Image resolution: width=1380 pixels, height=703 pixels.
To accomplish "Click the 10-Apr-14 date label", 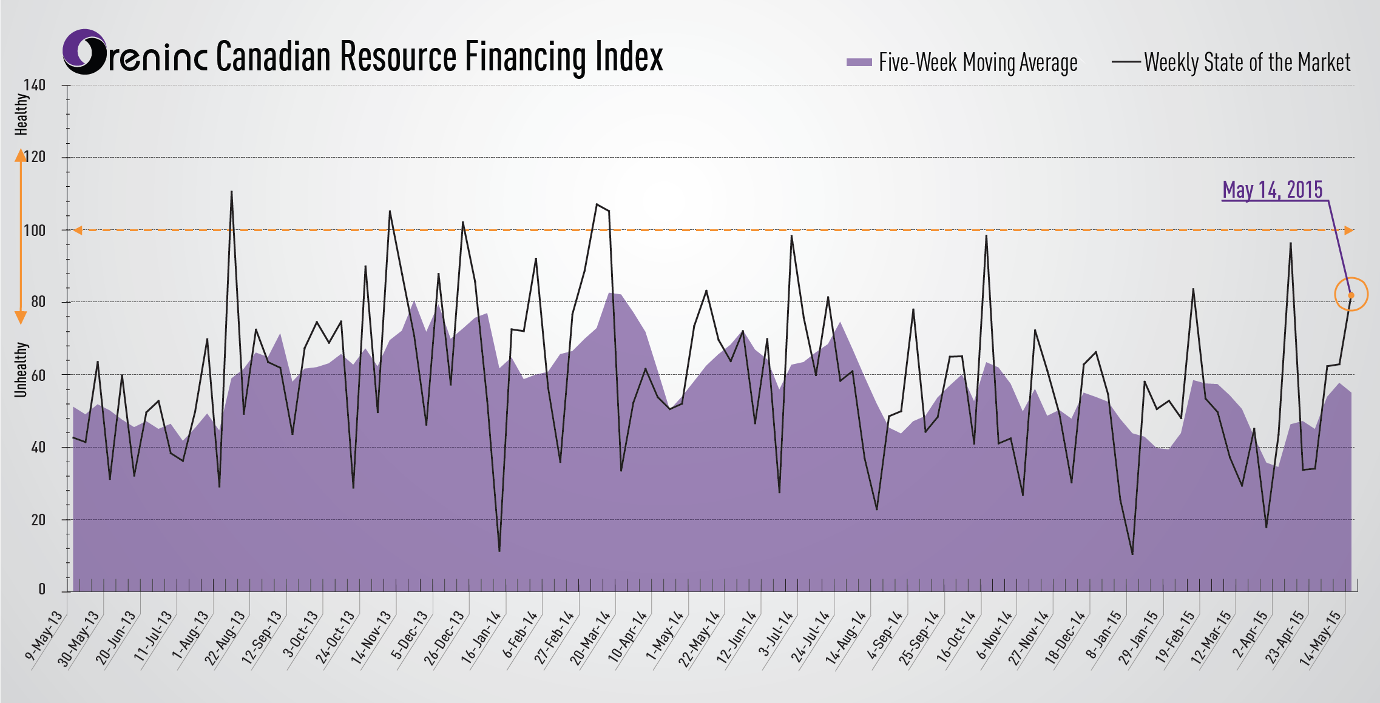I will (x=627, y=637).
